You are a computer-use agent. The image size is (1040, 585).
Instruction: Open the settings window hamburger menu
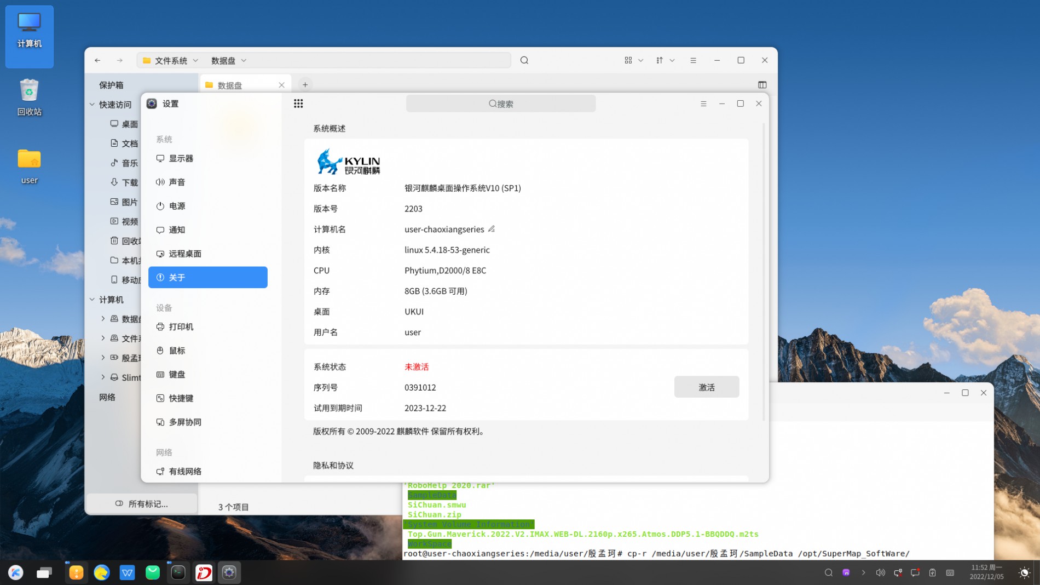coord(703,104)
